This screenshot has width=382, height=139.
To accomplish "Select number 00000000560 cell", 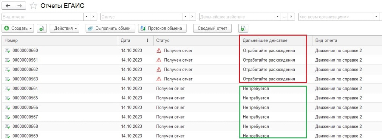I will point(25,51).
